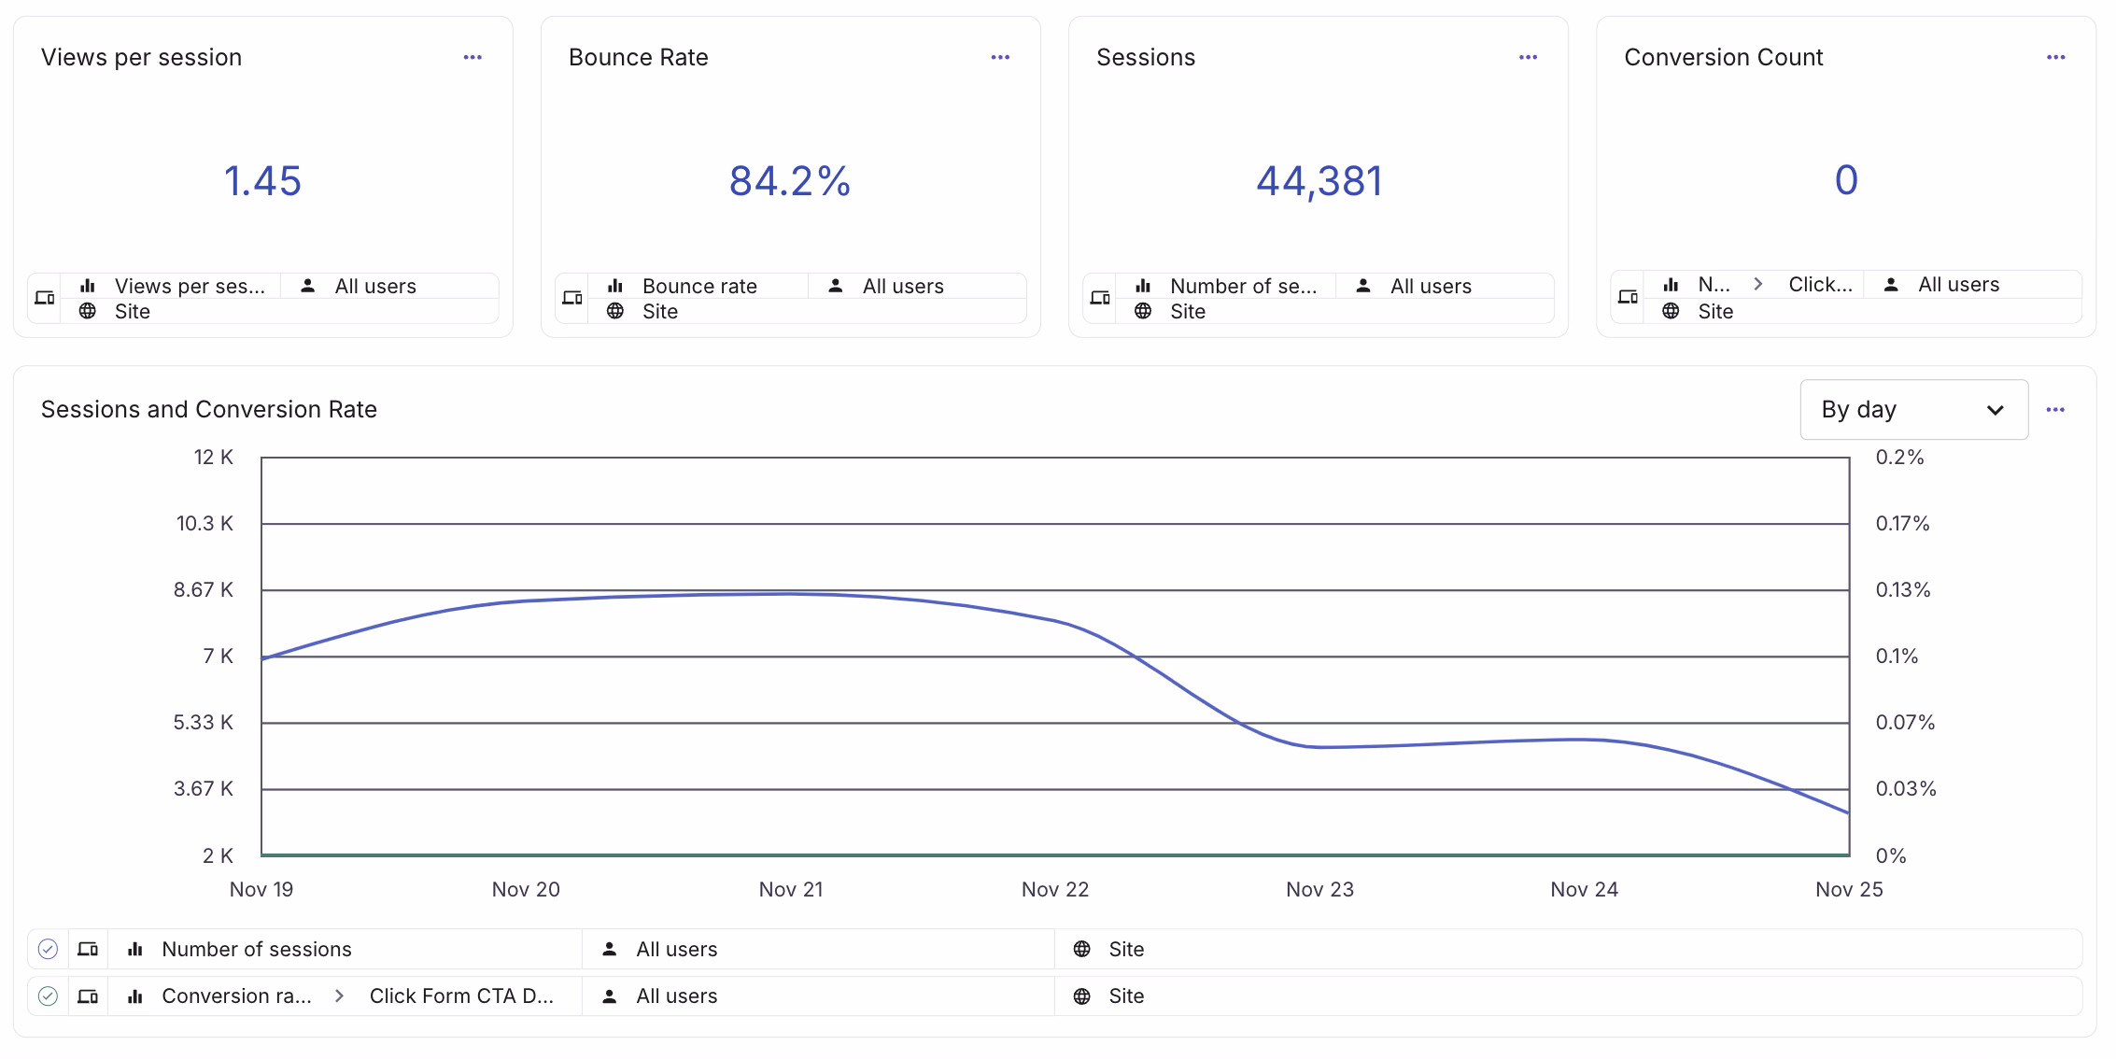
Task: Click Site scope in Conversion rate legend row
Action: (x=1125, y=996)
